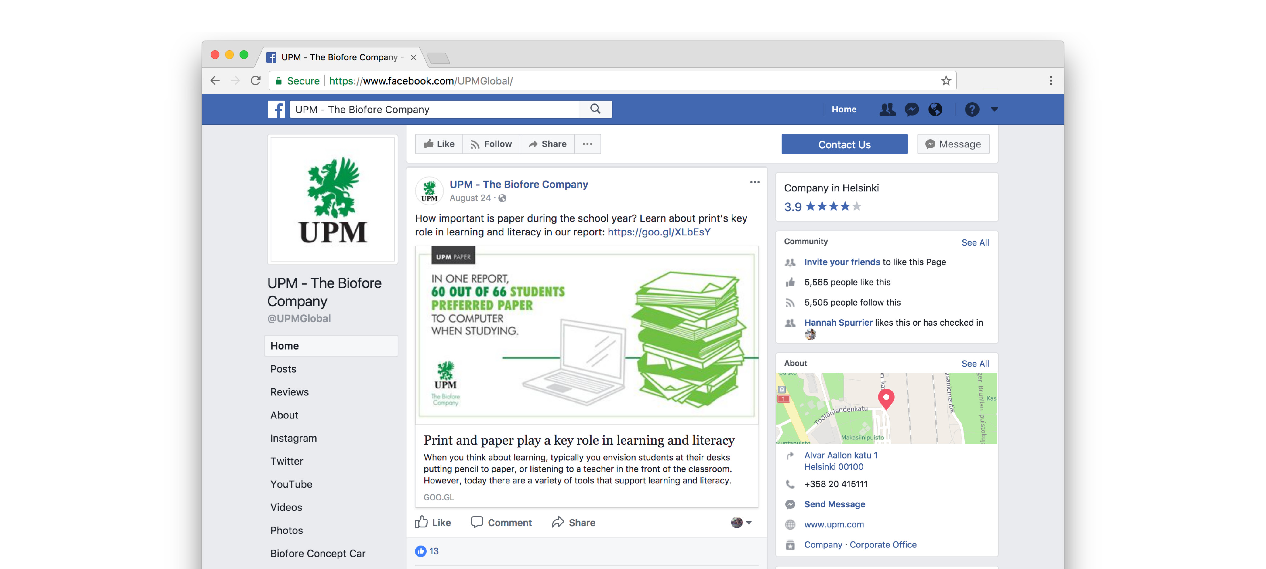The width and height of the screenshot is (1266, 569).
Task: Click the Message button
Action: (953, 144)
